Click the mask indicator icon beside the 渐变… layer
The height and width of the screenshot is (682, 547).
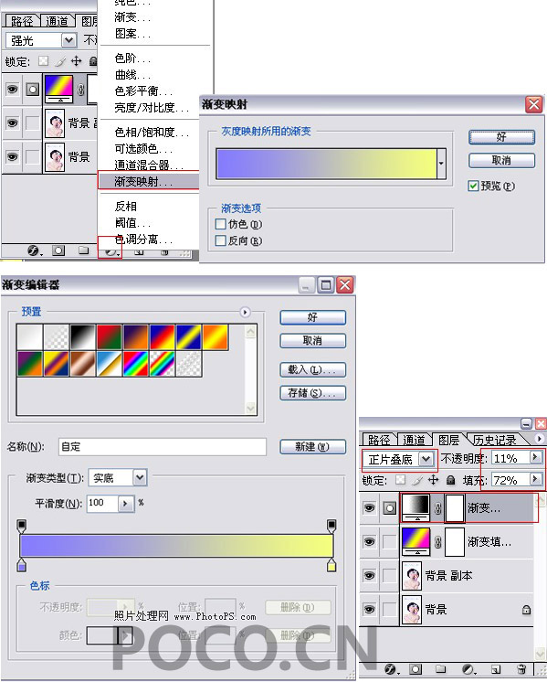pos(389,507)
